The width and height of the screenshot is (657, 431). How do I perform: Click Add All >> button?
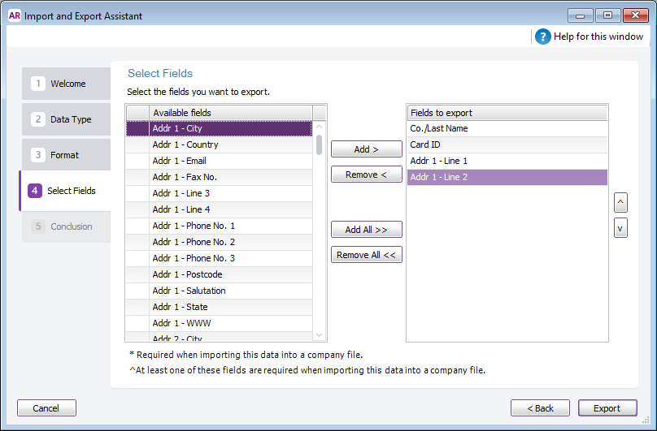[366, 230]
